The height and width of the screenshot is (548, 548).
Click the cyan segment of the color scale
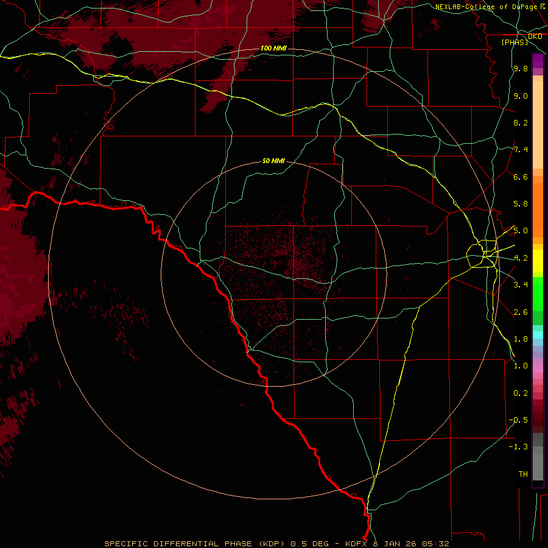[538, 335]
